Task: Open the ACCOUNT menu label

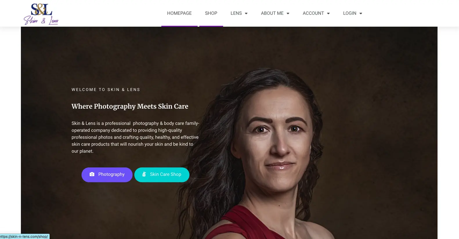Action: point(313,13)
